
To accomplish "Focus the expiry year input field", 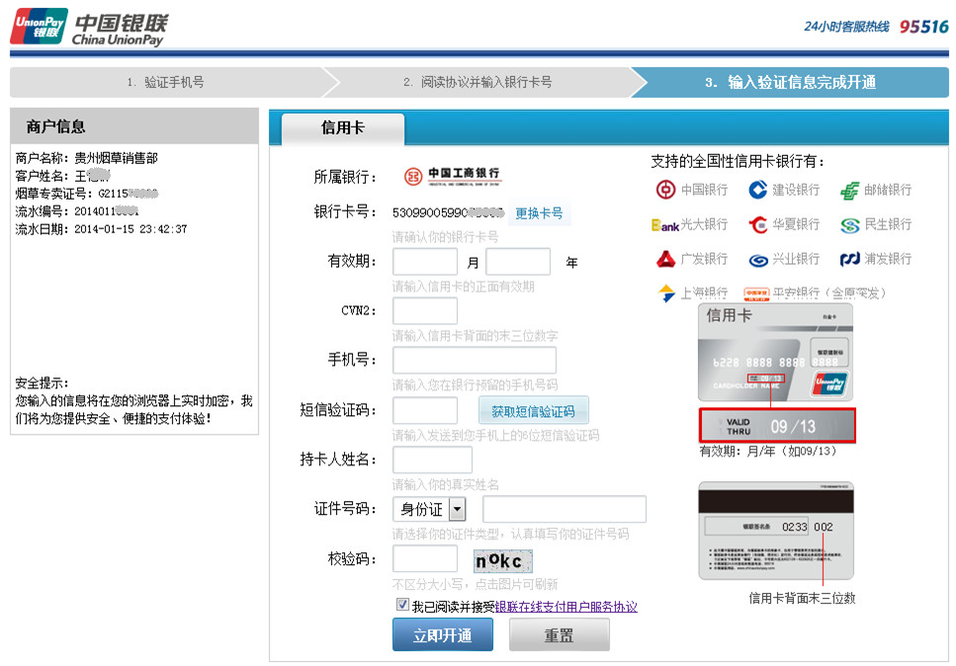I will click(518, 262).
